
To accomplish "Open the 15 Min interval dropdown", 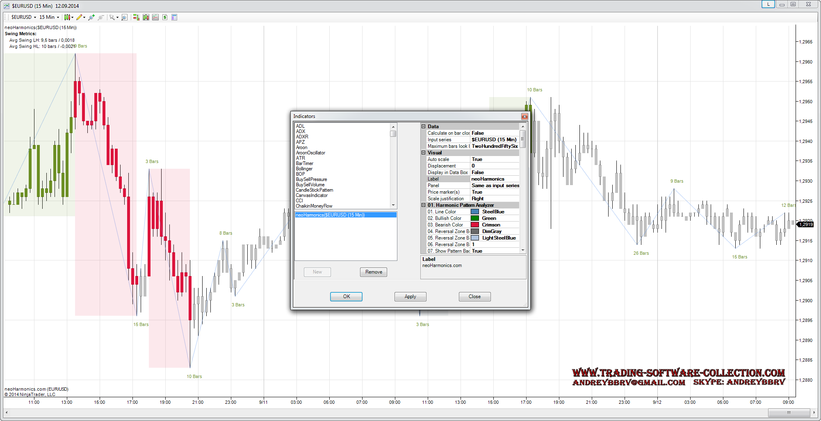I will click(49, 17).
